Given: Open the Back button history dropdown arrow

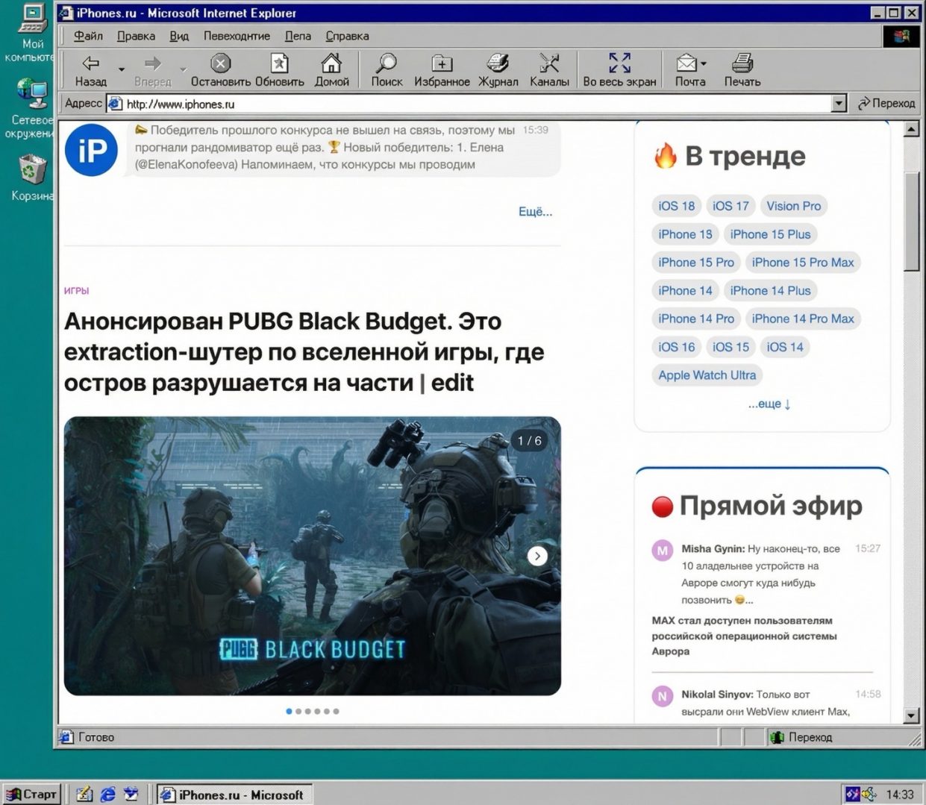Looking at the screenshot, I should click(x=122, y=69).
